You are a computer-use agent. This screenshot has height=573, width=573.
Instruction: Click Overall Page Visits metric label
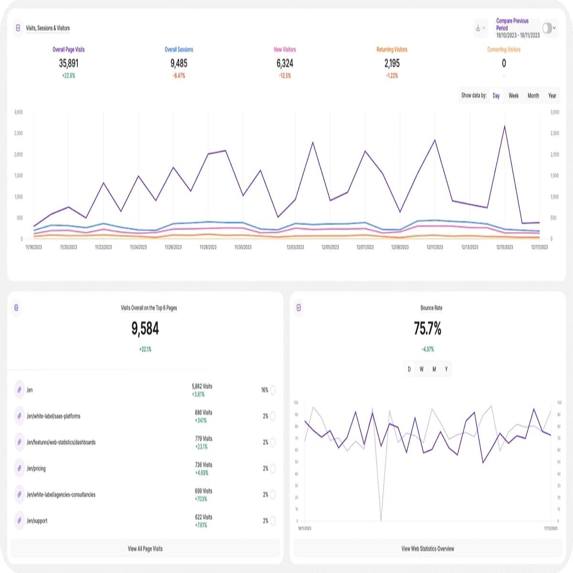pyautogui.click(x=68, y=49)
